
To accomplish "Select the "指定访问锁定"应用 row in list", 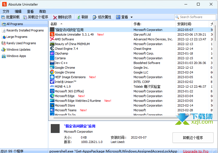I will coord(131,30).
